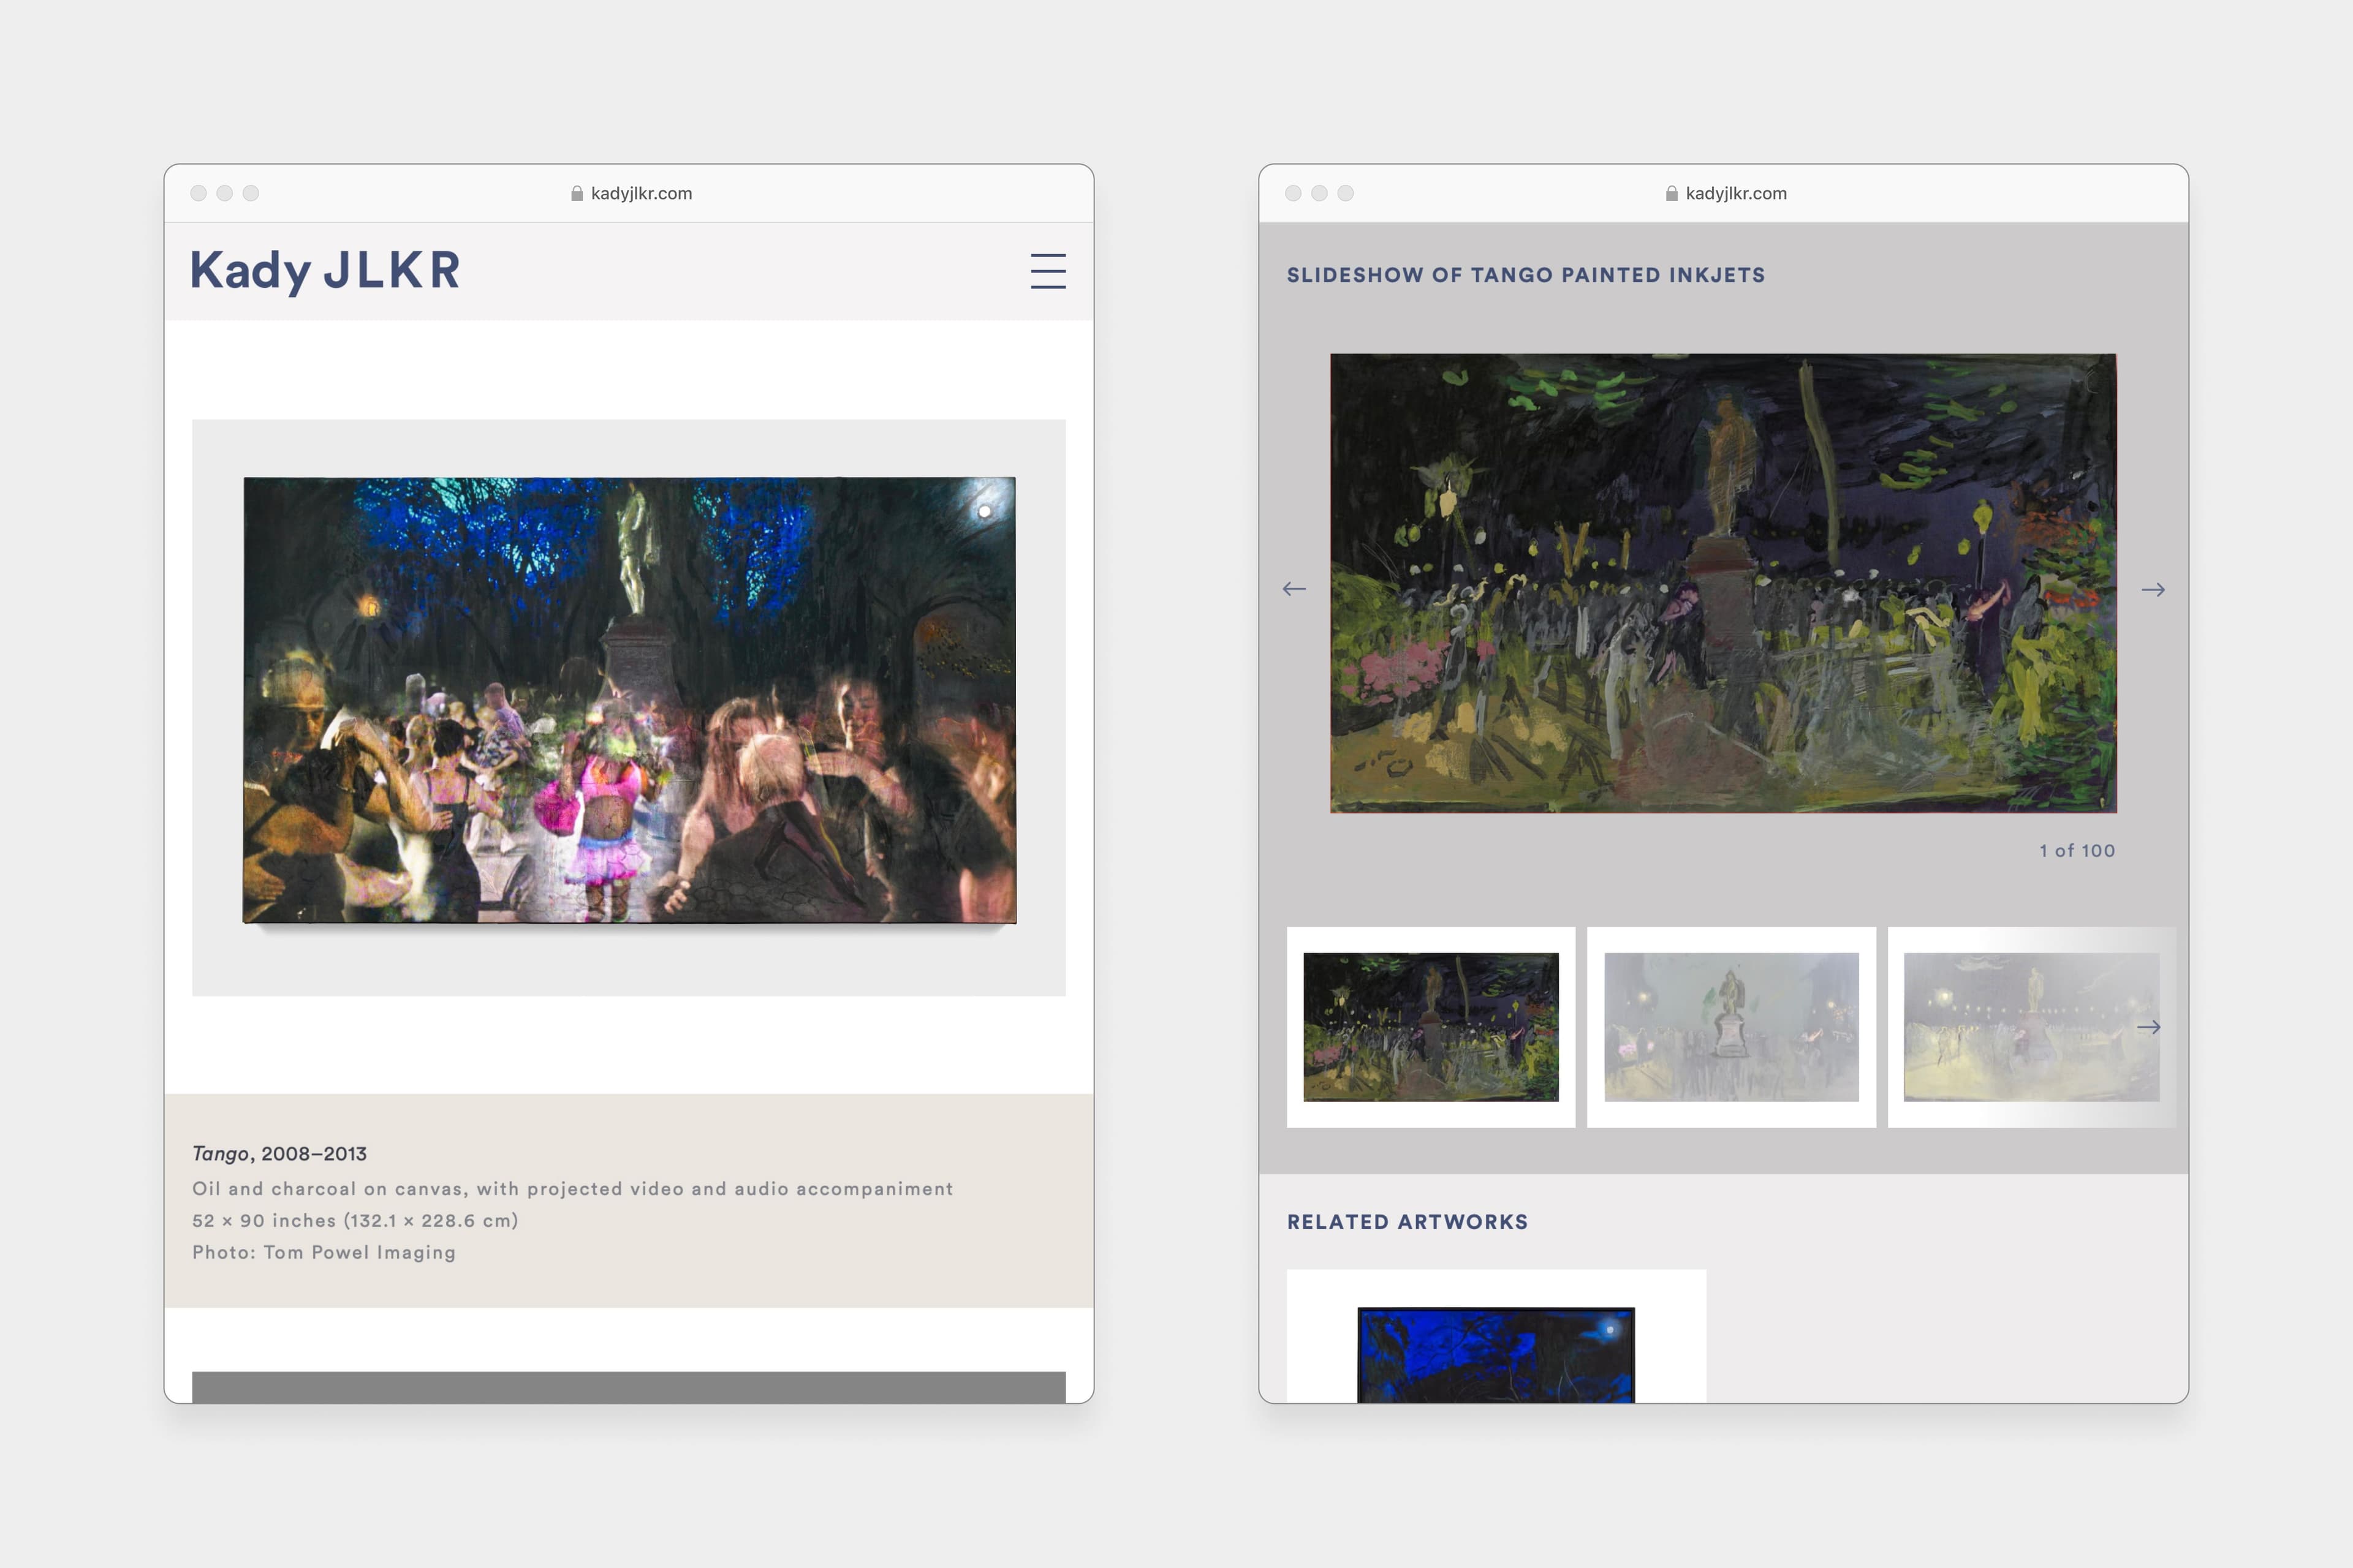Select the second grey slideshow thumbnail
Image resolution: width=2353 pixels, height=1568 pixels.
point(1730,1027)
